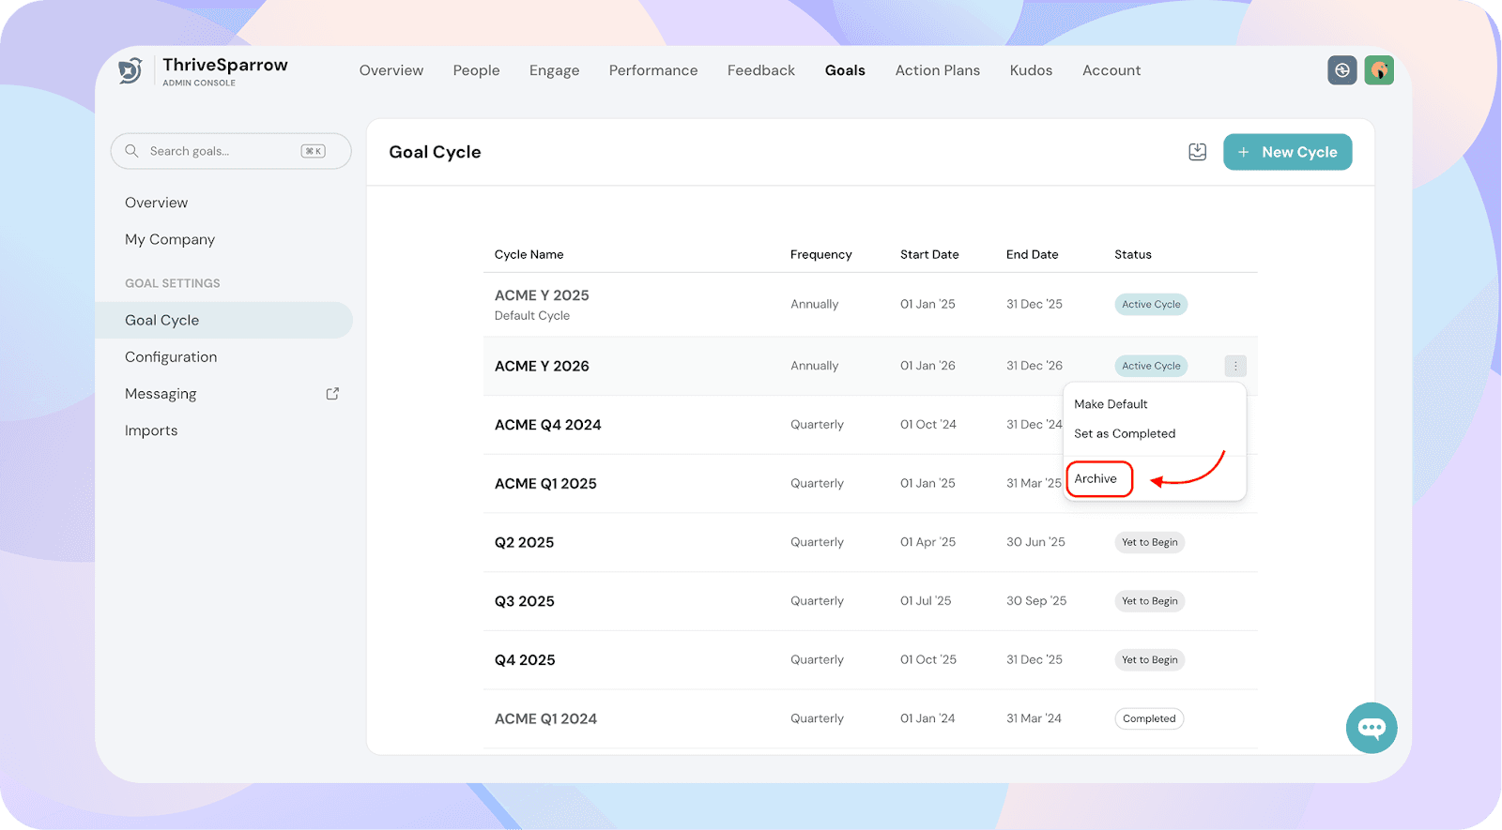Viewport: 1502px width, 830px height.
Task: Focus the Search goals input field
Action: [x=221, y=151]
